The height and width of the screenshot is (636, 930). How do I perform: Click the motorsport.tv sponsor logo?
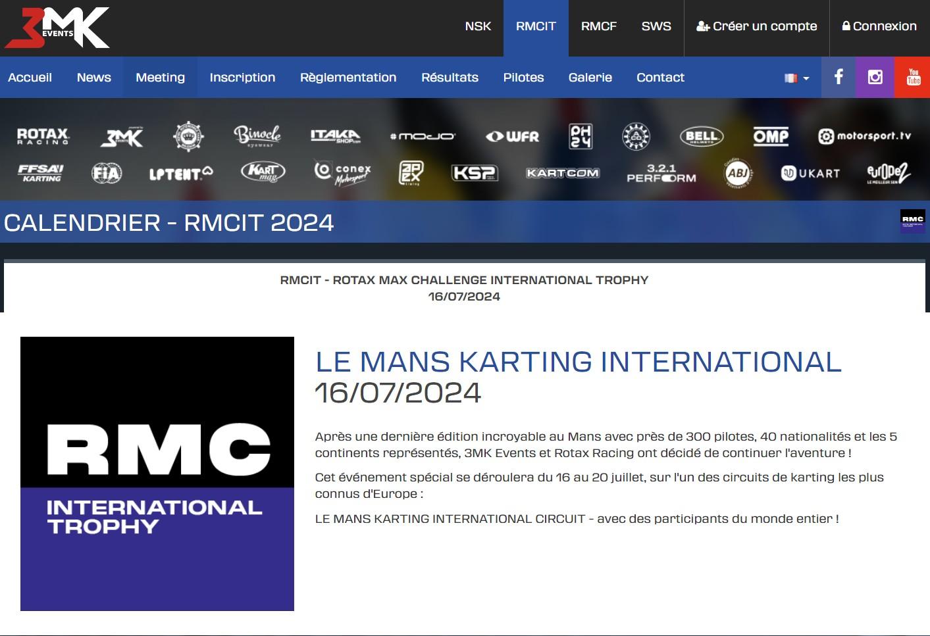(865, 136)
